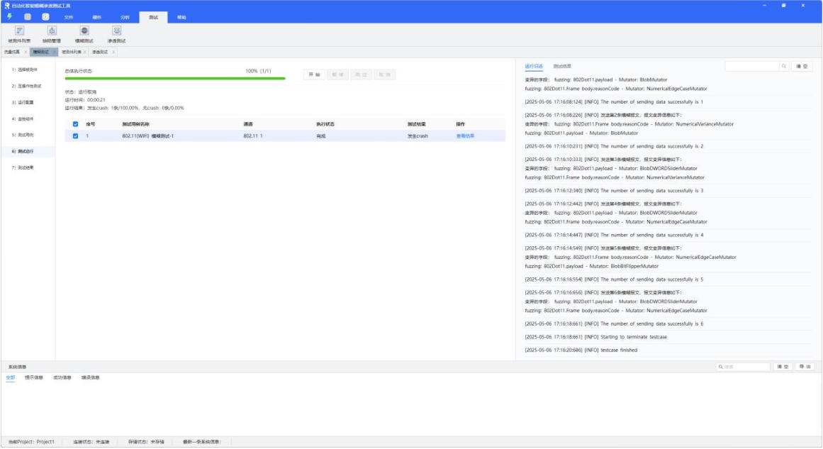Click the 通道 column header

coord(247,124)
